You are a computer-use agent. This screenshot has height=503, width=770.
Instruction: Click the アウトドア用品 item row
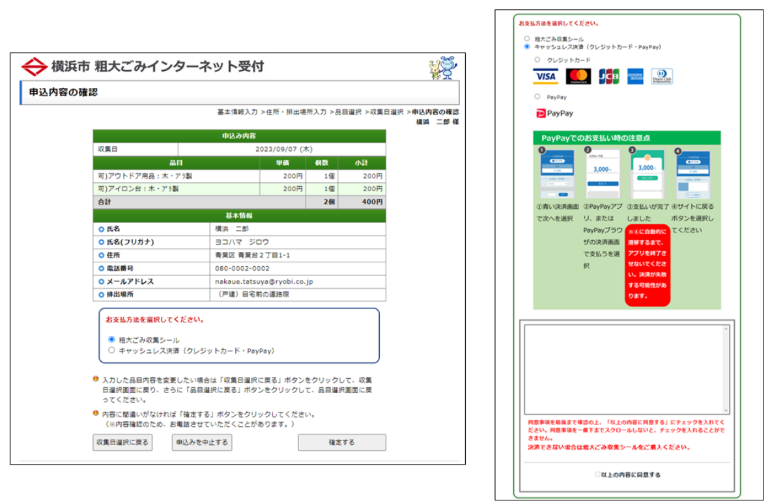tap(239, 176)
